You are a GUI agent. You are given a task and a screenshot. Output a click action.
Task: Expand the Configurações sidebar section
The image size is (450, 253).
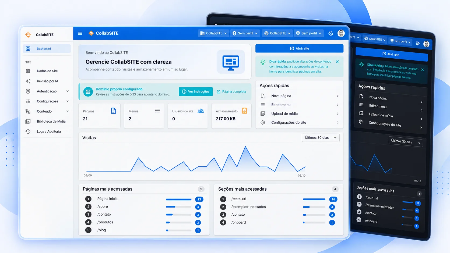point(47,101)
